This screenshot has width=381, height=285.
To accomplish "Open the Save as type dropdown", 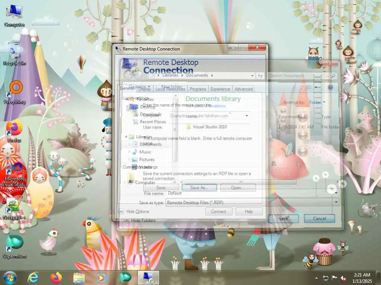I will [336, 202].
